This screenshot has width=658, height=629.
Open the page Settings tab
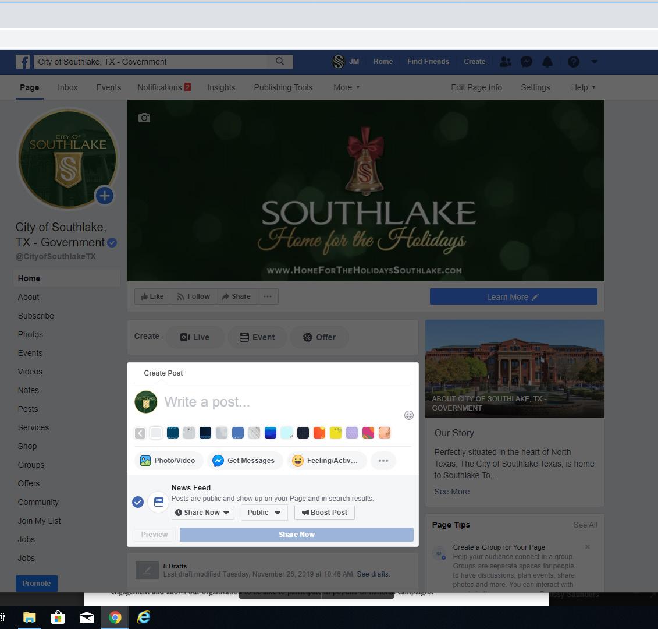(x=535, y=87)
